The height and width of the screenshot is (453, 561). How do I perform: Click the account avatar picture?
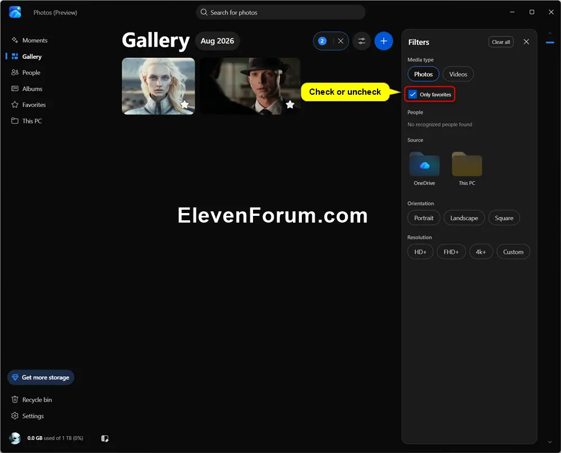[15, 438]
